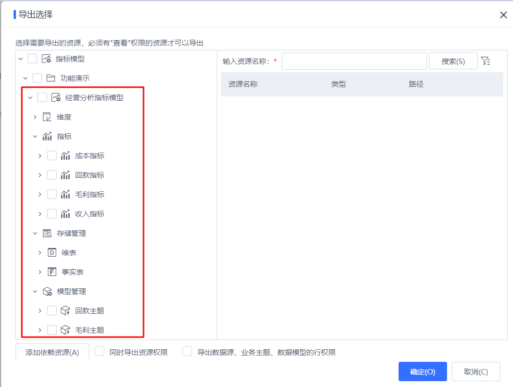Select the 成本指标 tree label
The image size is (513, 387).
click(x=90, y=156)
